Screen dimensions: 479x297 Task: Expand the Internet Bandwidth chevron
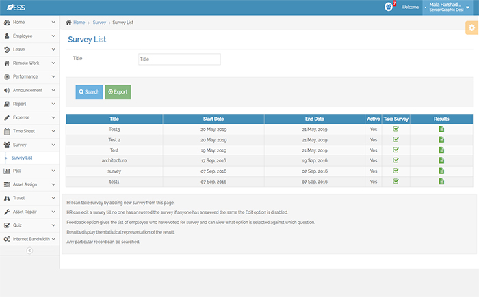pos(53,239)
